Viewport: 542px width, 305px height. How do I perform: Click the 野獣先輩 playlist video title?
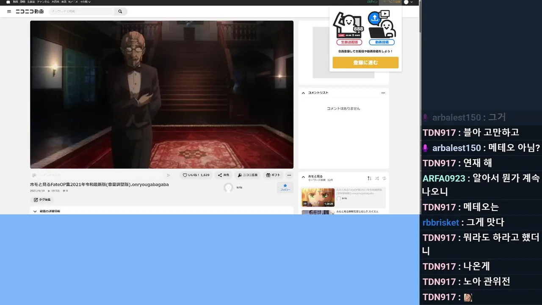point(357,211)
